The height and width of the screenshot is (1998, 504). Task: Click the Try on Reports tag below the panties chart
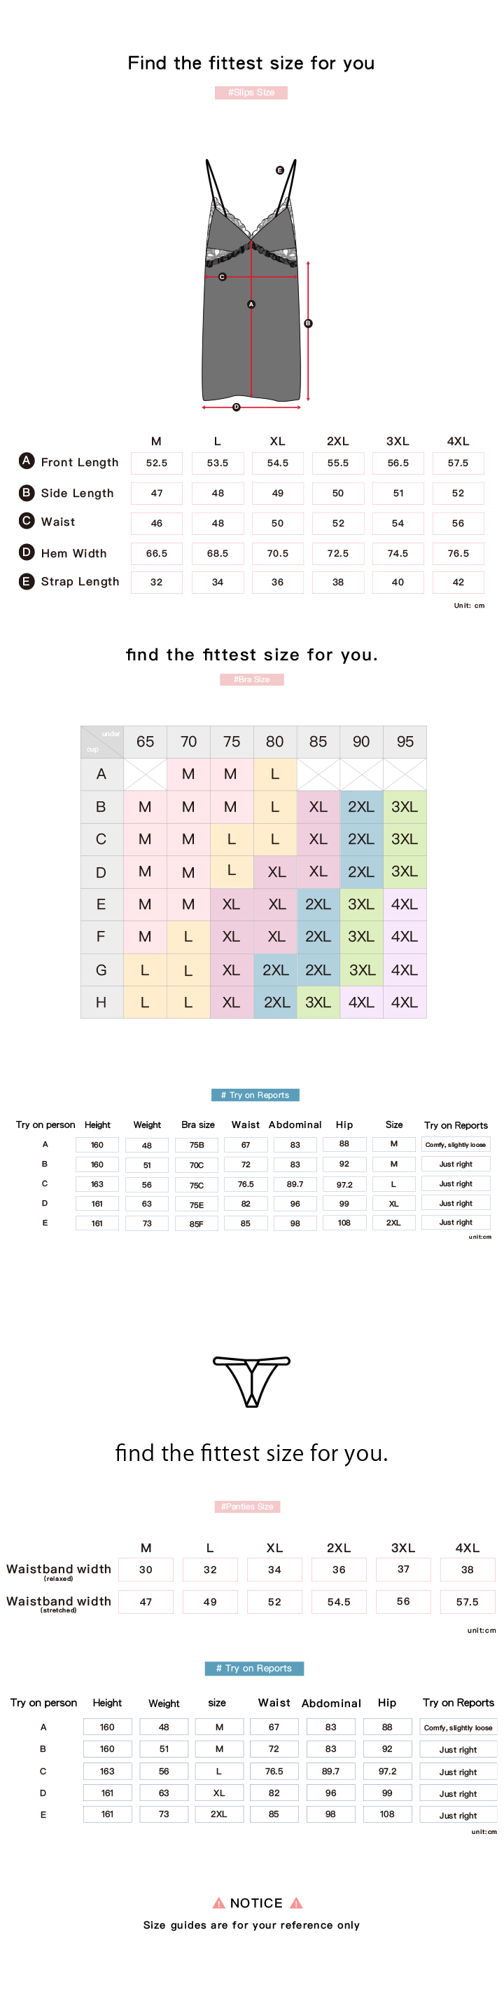pos(254,1668)
